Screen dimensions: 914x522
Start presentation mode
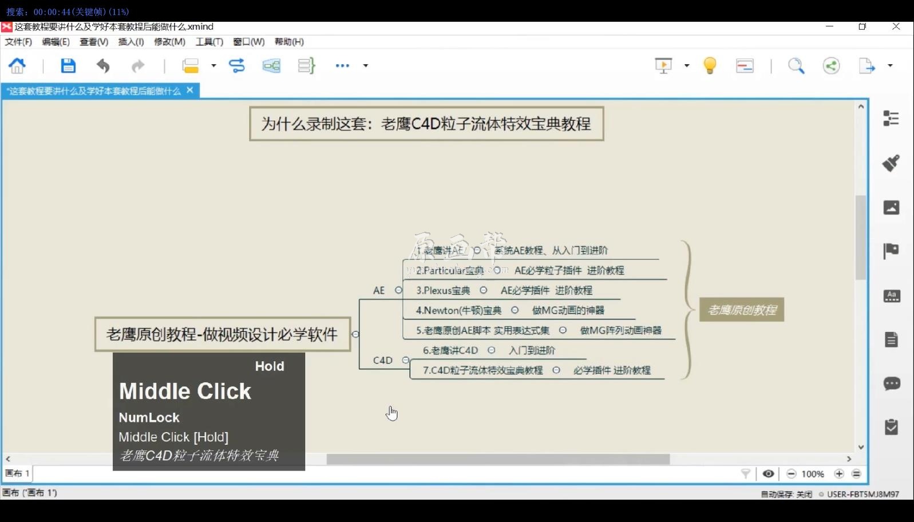tap(663, 66)
